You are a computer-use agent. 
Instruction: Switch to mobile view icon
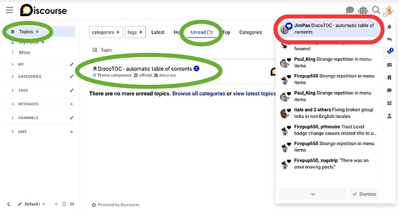pyautogui.click(x=64, y=204)
